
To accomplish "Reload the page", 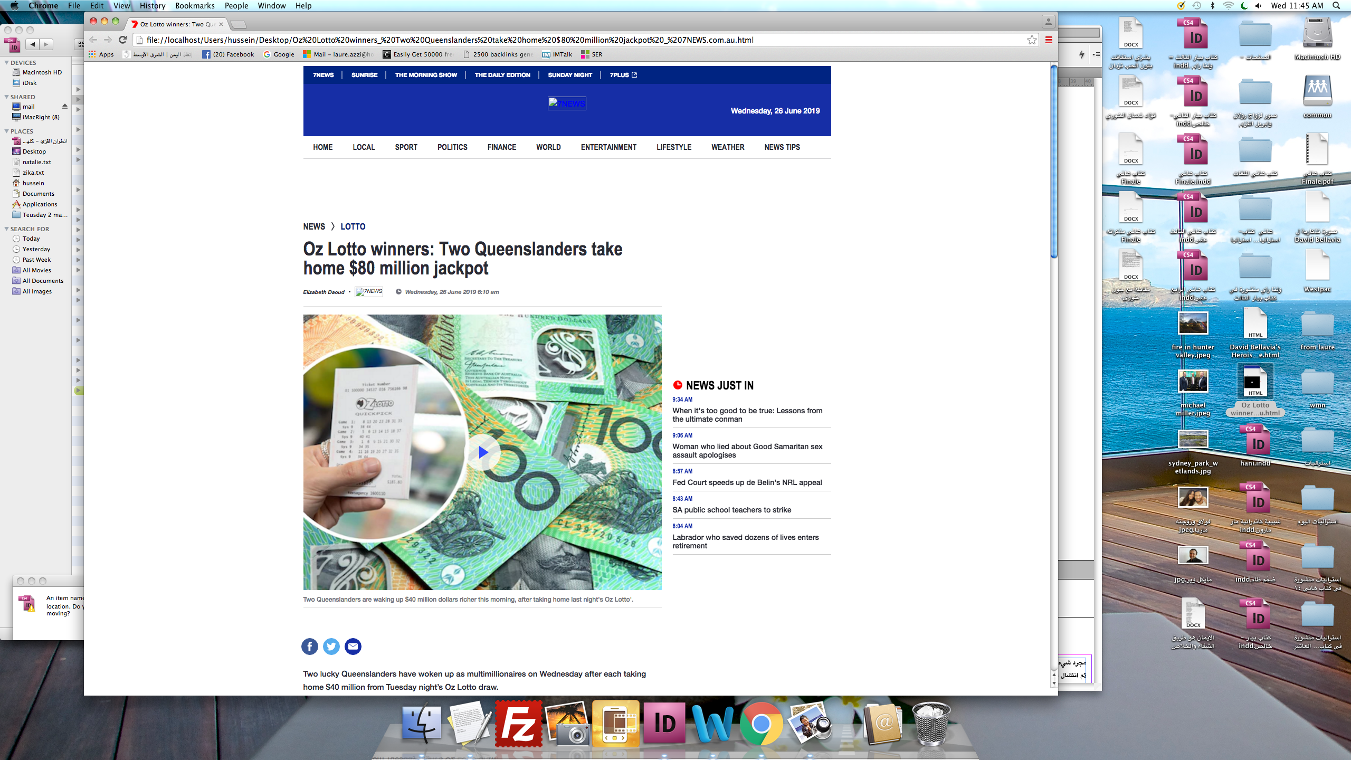I will pos(123,40).
